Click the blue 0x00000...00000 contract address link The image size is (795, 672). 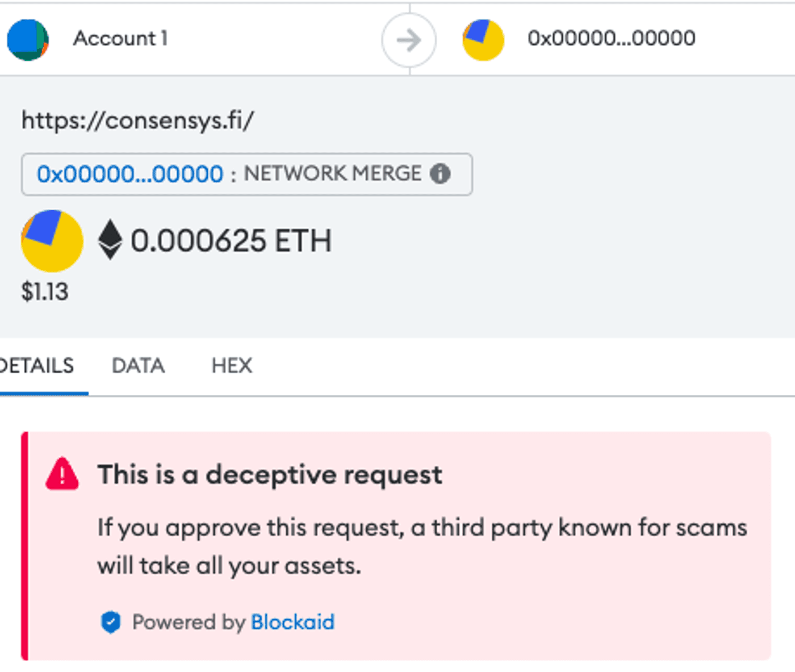coord(130,174)
